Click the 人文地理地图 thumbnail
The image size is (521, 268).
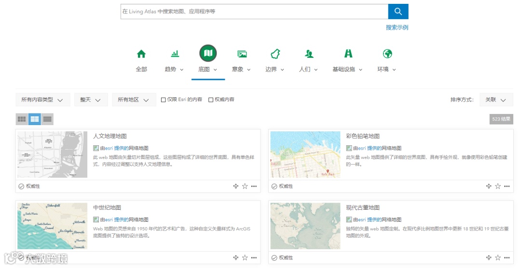(x=52, y=154)
